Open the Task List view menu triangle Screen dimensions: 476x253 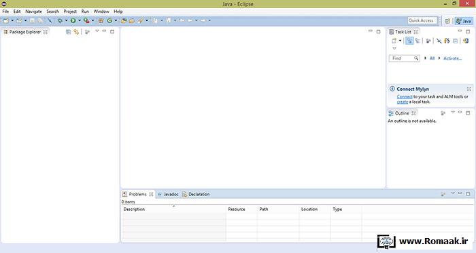(394, 48)
